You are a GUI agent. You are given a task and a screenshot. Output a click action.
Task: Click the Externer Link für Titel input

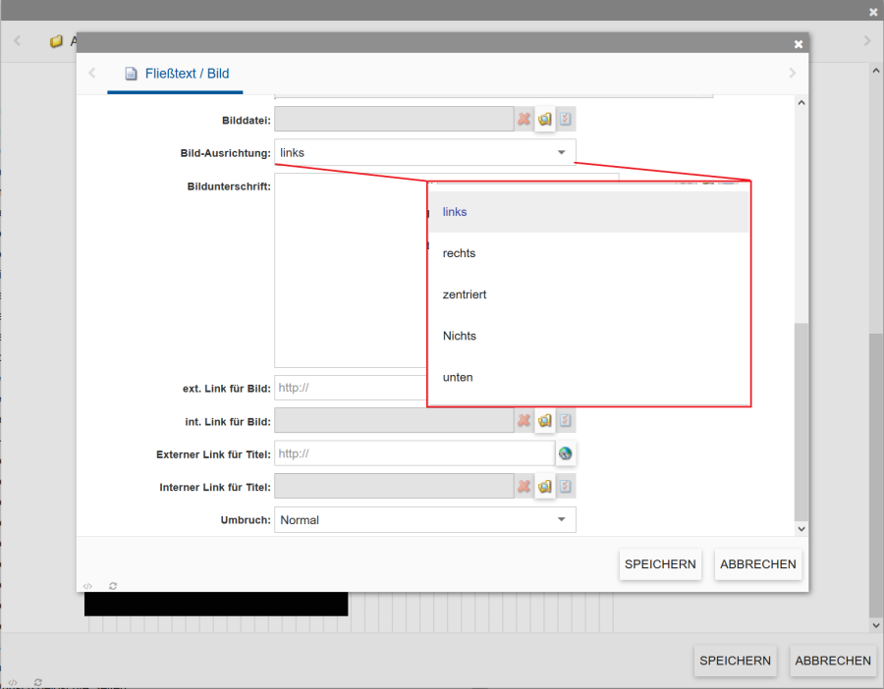[x=414, y=453]
